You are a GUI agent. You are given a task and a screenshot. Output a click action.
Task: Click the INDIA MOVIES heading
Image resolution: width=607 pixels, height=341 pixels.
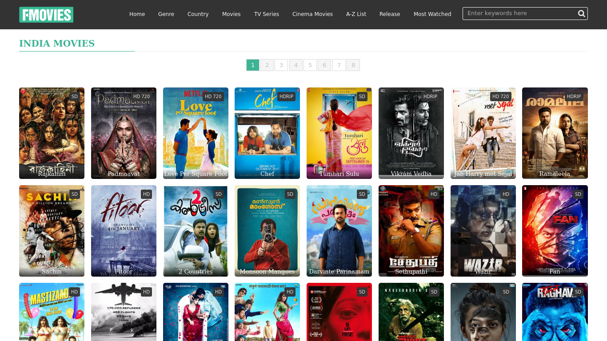57,44
